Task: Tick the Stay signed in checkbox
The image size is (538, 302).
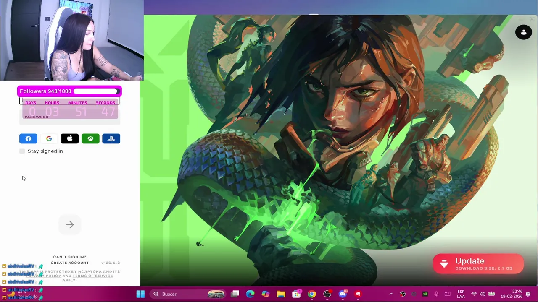Action: (22, 151)
